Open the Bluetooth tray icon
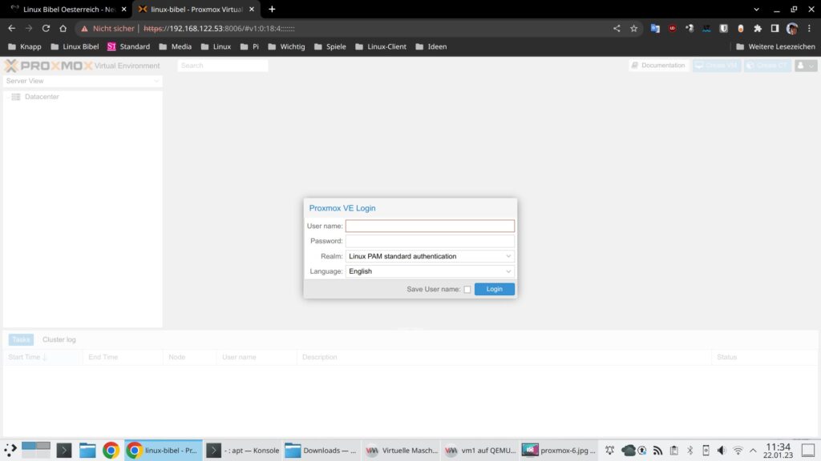 click(690, 450)
